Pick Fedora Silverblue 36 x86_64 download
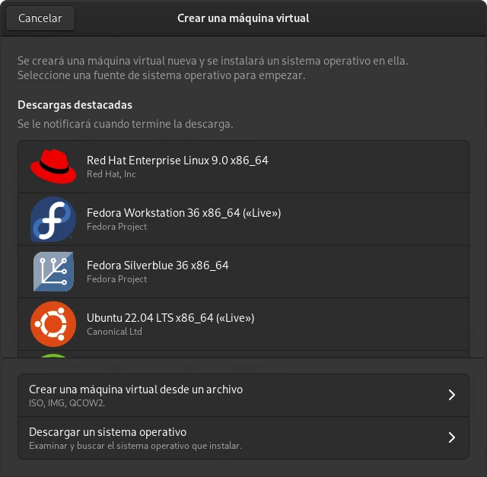487x477 pixels. [158, 266]
